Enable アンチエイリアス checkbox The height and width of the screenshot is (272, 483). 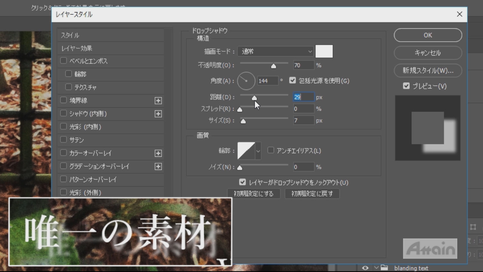click(271, 150)
